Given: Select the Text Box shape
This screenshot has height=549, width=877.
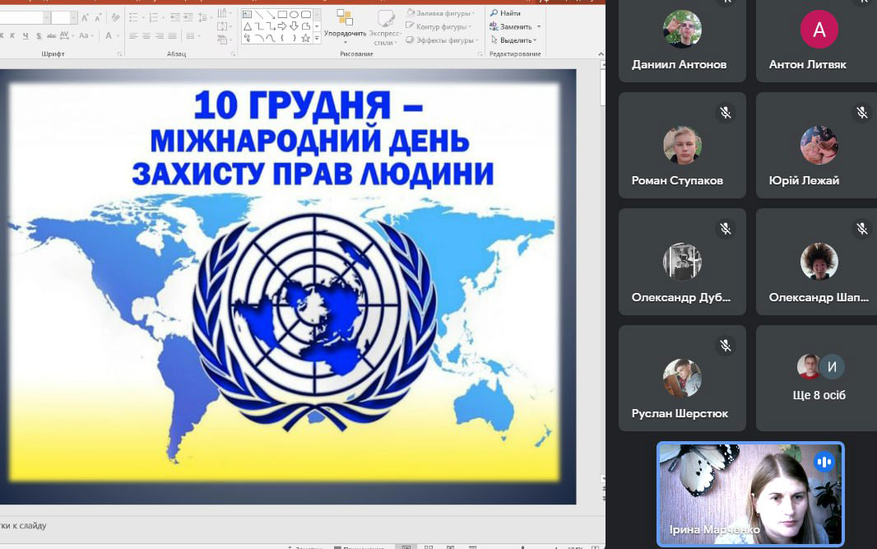Looking at the screenshot, I should pos(247,15).
